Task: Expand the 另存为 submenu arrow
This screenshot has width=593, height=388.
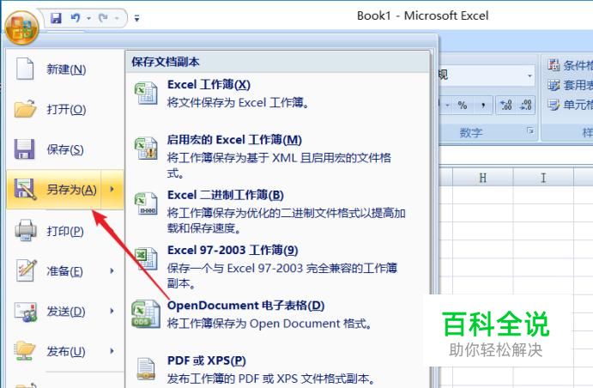Action: [x=112, y=189]
